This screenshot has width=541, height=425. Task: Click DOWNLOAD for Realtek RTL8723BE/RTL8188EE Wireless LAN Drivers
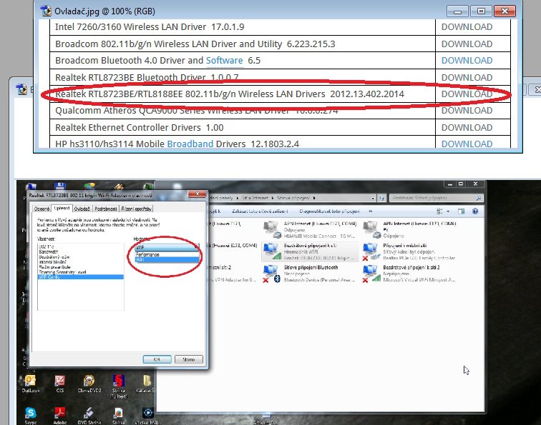coord(467,94)
